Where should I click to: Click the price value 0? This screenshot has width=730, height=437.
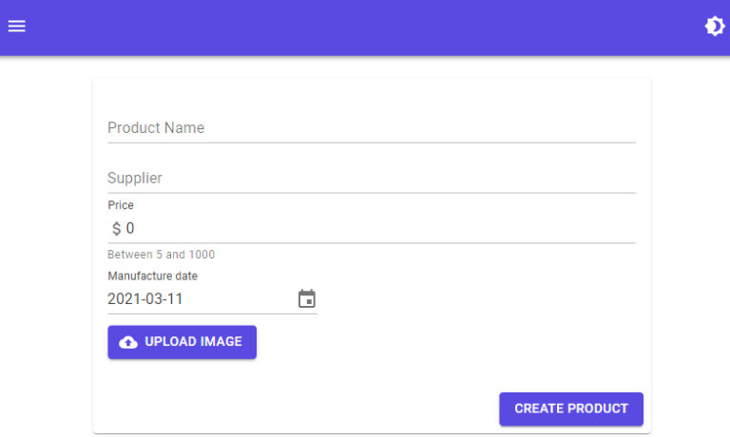coord(131,229)
